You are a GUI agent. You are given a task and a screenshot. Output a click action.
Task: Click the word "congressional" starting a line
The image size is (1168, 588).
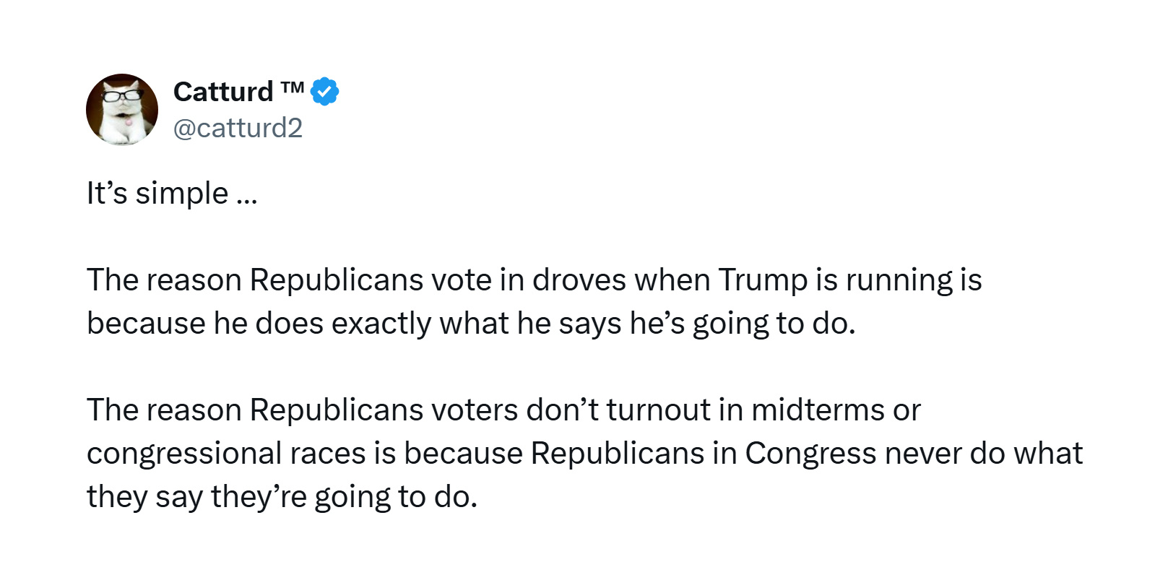[x=184, y=454]
